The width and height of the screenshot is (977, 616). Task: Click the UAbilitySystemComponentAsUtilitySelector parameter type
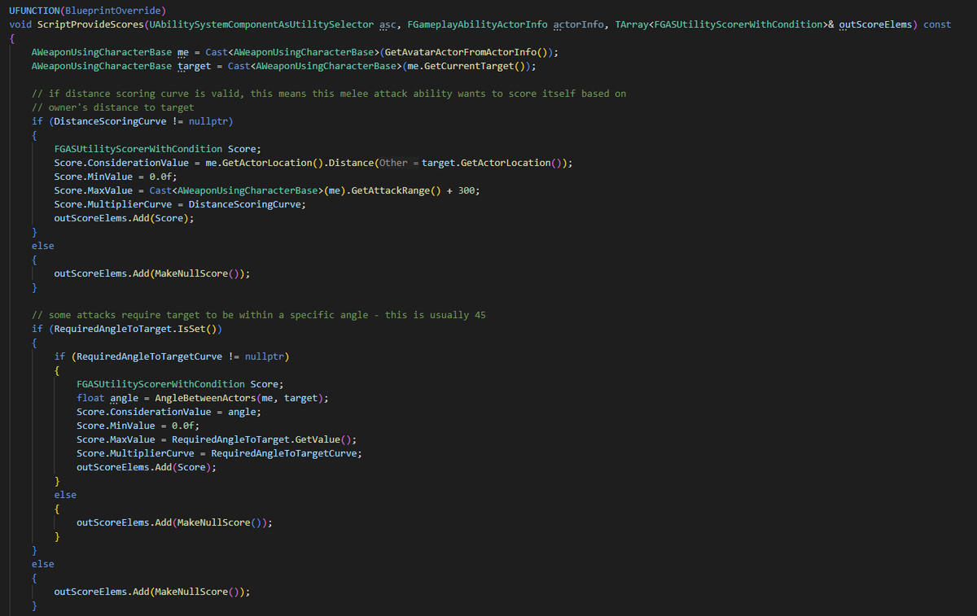(x=261, y=24)
